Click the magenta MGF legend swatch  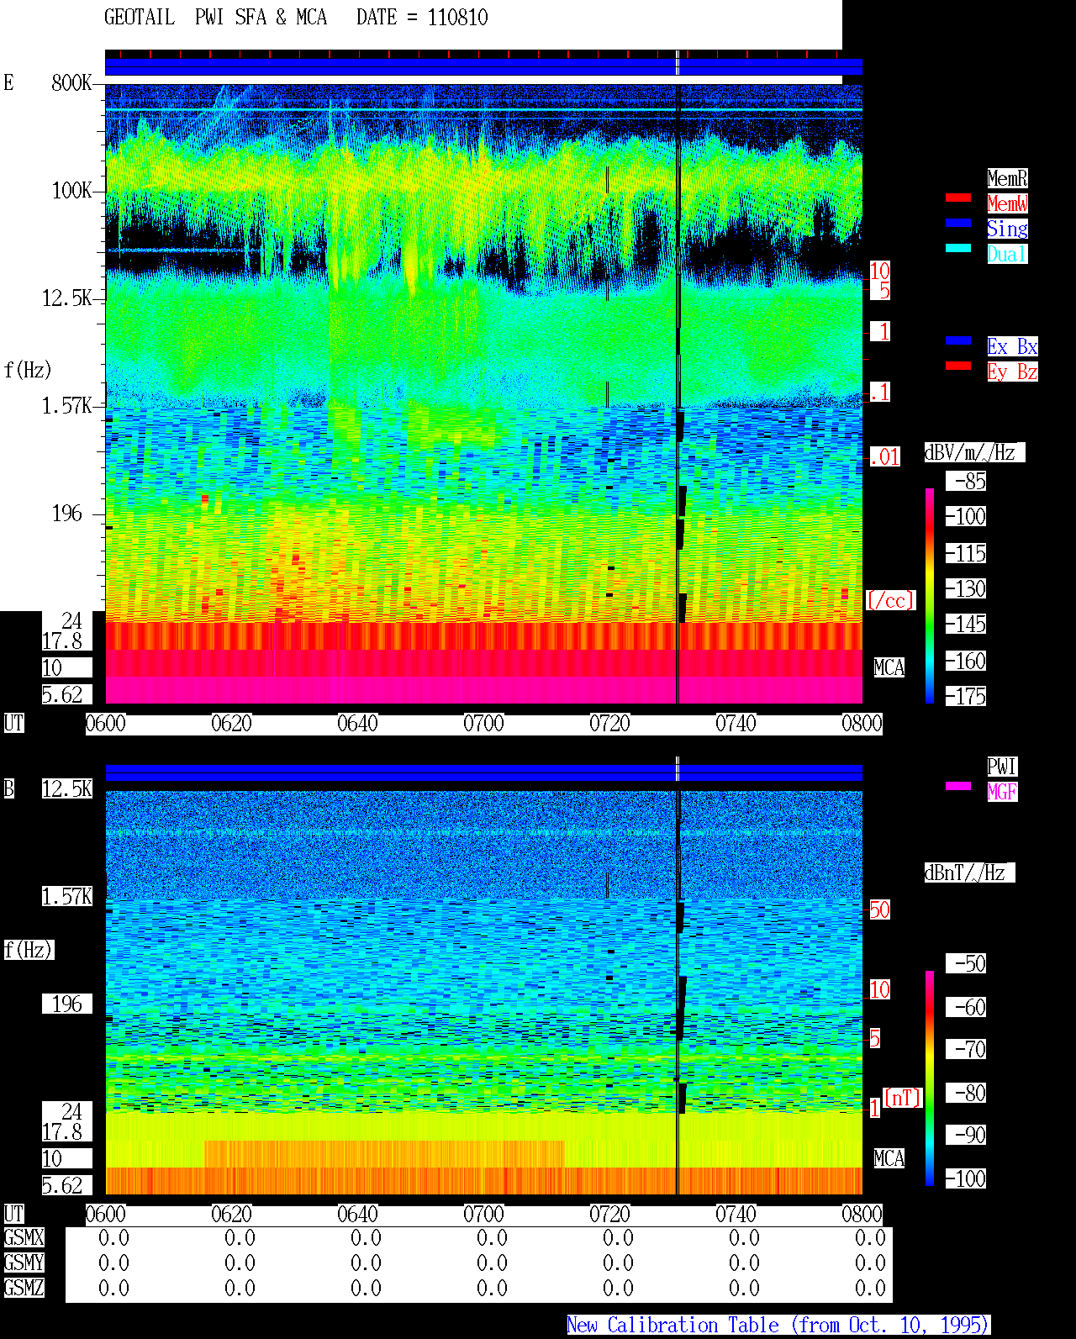pos(958,786)
